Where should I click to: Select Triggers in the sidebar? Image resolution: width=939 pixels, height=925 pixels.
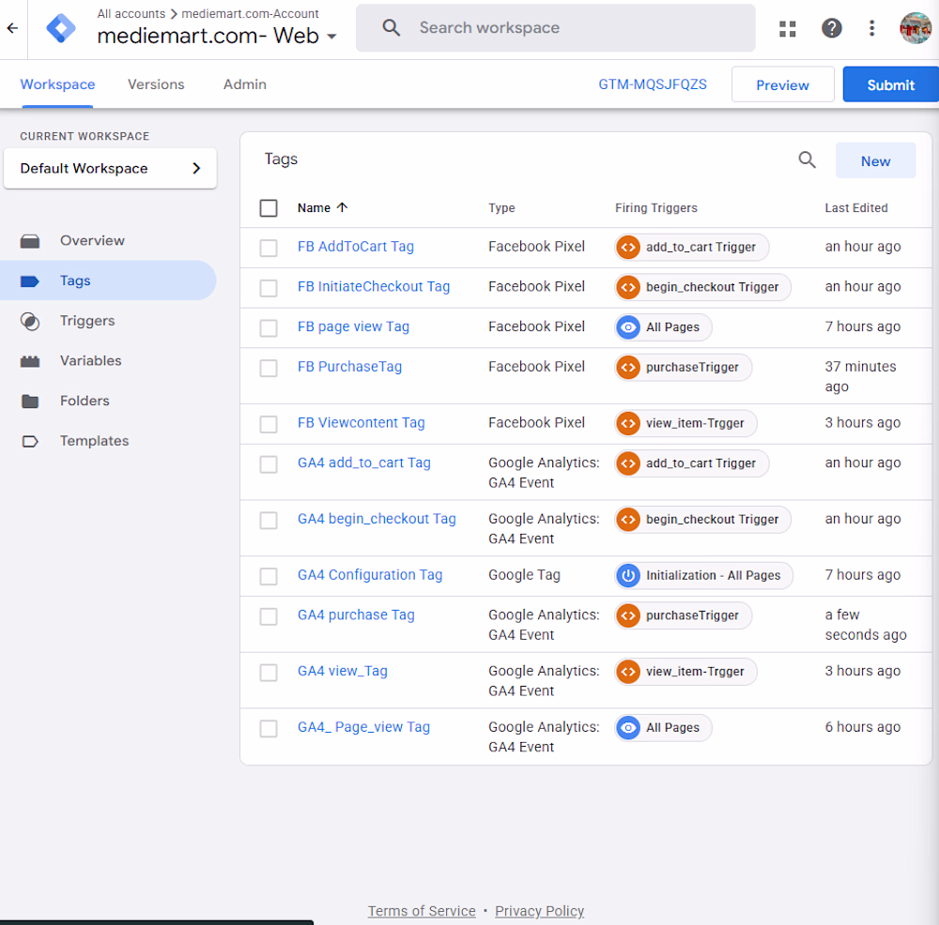coord(86,321)
